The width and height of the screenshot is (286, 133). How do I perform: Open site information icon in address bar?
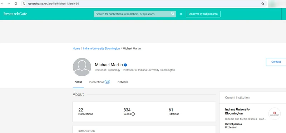24,4
